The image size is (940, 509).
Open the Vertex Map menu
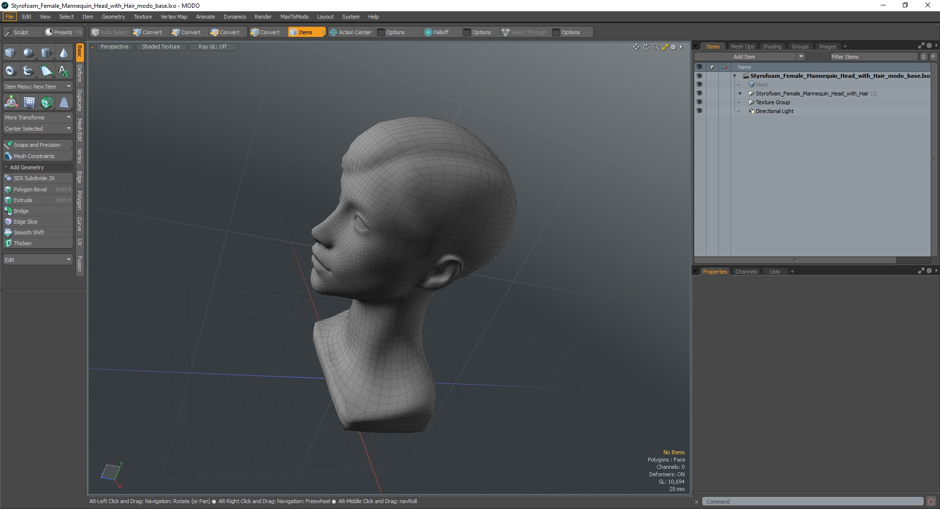(174, 17)
